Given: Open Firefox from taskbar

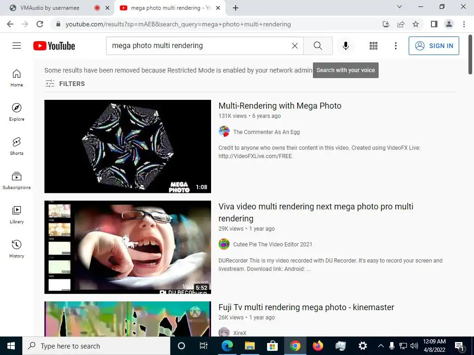Looking at the screenshot, I should (x=318, y=346).
